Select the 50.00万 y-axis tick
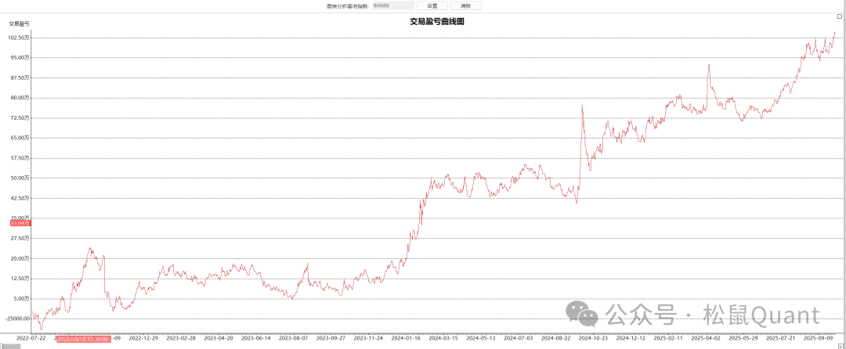 coord(20,178)
